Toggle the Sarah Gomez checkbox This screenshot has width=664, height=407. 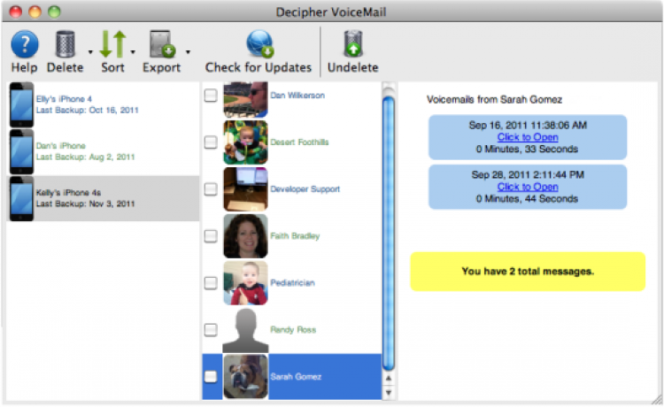tap(211, 377)
